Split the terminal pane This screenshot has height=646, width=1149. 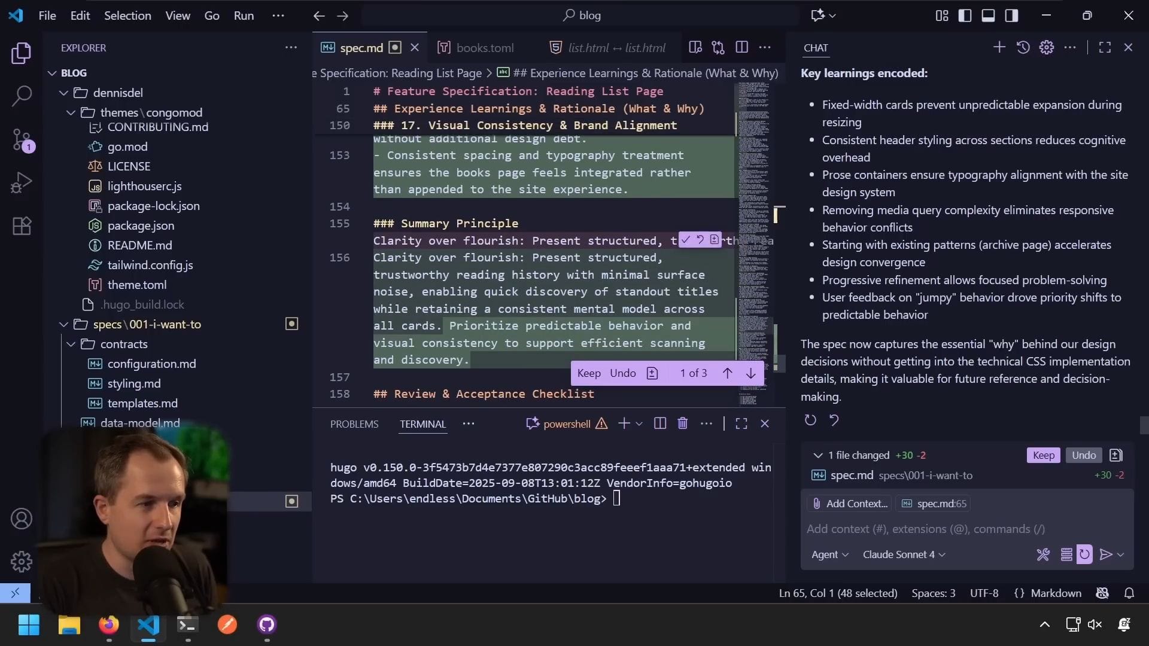pyautogui.click(x=659, y=423)
